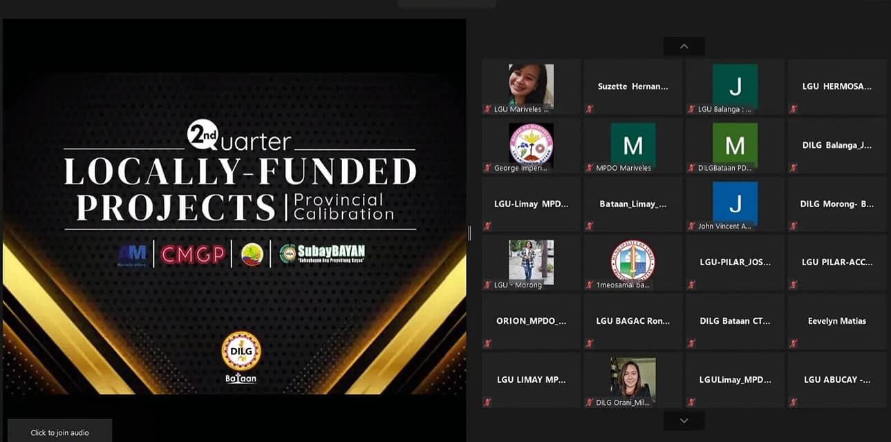Select participant name 'DILG Balanga_J...'

[837, 145]
